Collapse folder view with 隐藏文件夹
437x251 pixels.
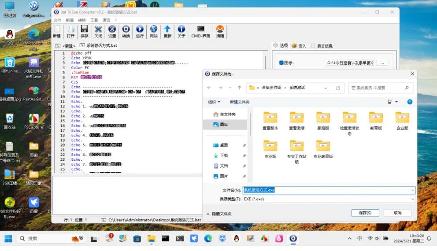tap(218, 214)
